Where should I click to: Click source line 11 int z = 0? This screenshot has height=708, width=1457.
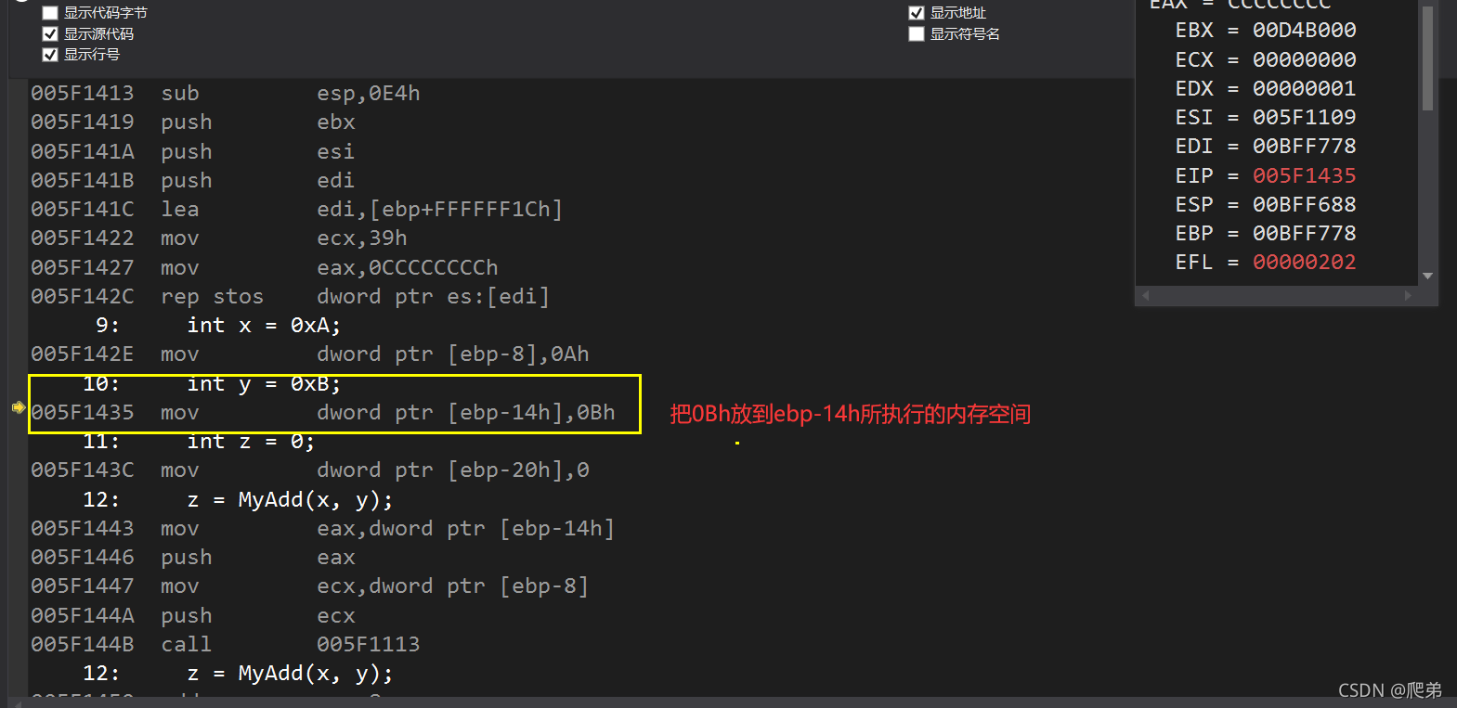pos(200,442)
